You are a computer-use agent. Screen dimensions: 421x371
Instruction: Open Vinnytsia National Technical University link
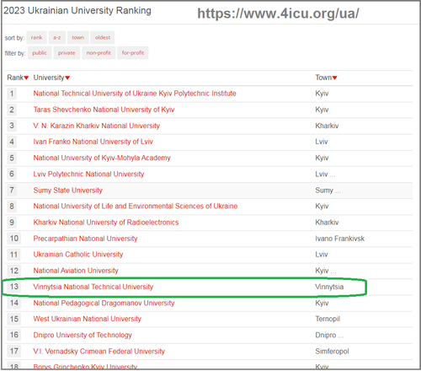pyautogui.click(x=93, y=287)
